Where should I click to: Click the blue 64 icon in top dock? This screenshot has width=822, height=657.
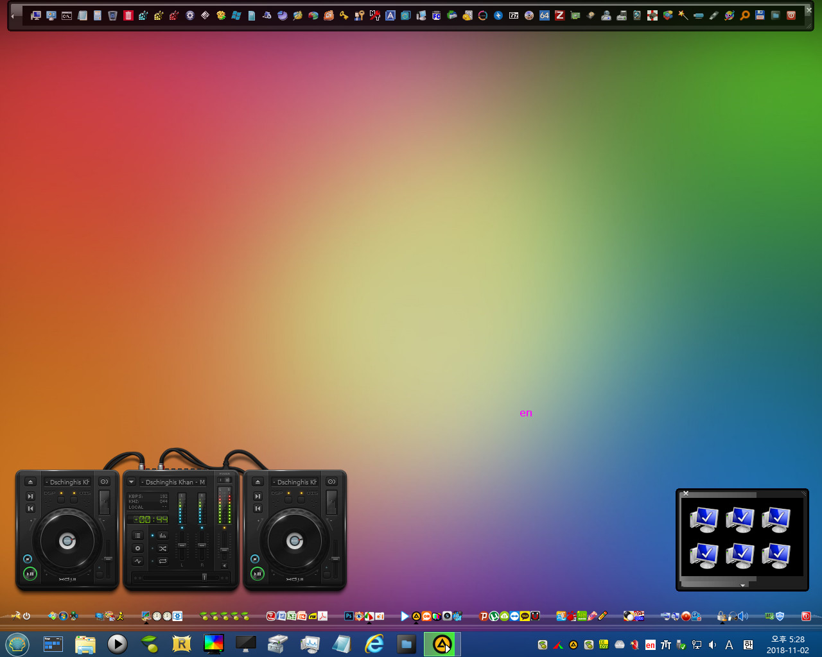coord(545,15)
